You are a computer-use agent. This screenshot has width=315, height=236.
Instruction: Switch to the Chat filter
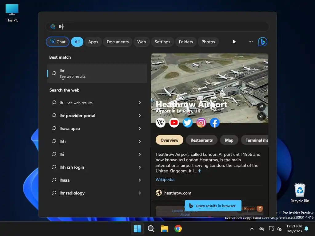(58, 42)
